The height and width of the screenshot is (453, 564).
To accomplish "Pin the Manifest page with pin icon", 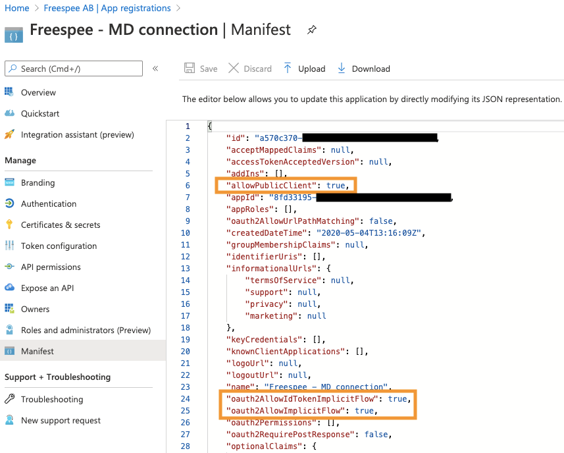I will point(312,30).
